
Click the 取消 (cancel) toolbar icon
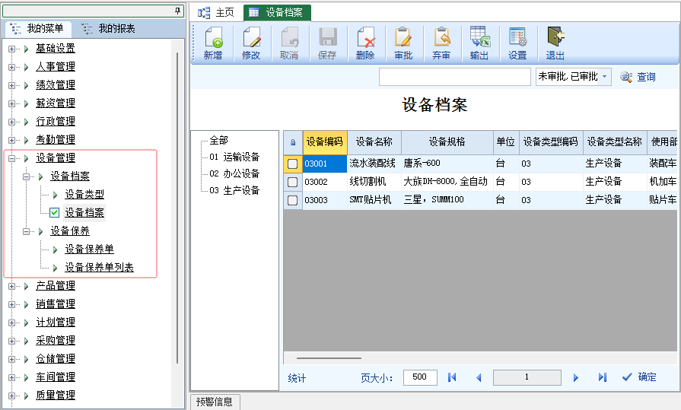pyautogui.click(x=289, y=43)
